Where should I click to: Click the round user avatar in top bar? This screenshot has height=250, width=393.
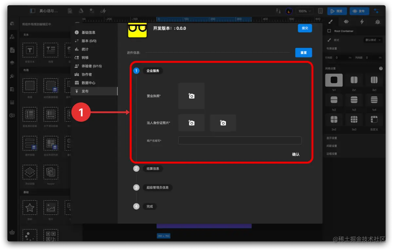(289, 11)
